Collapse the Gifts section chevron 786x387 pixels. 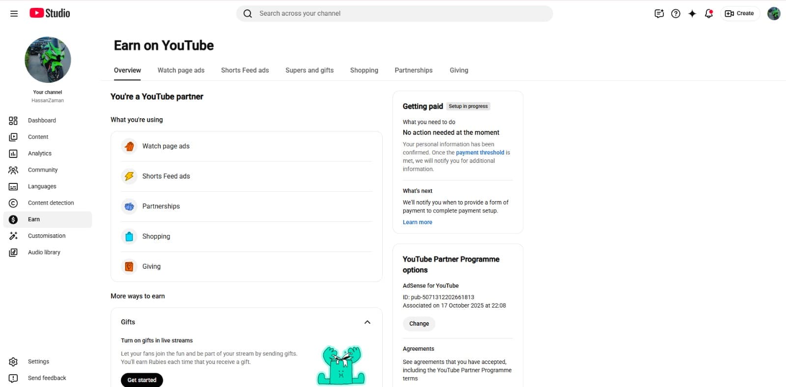pyautogui.click(x=367, y=322)
